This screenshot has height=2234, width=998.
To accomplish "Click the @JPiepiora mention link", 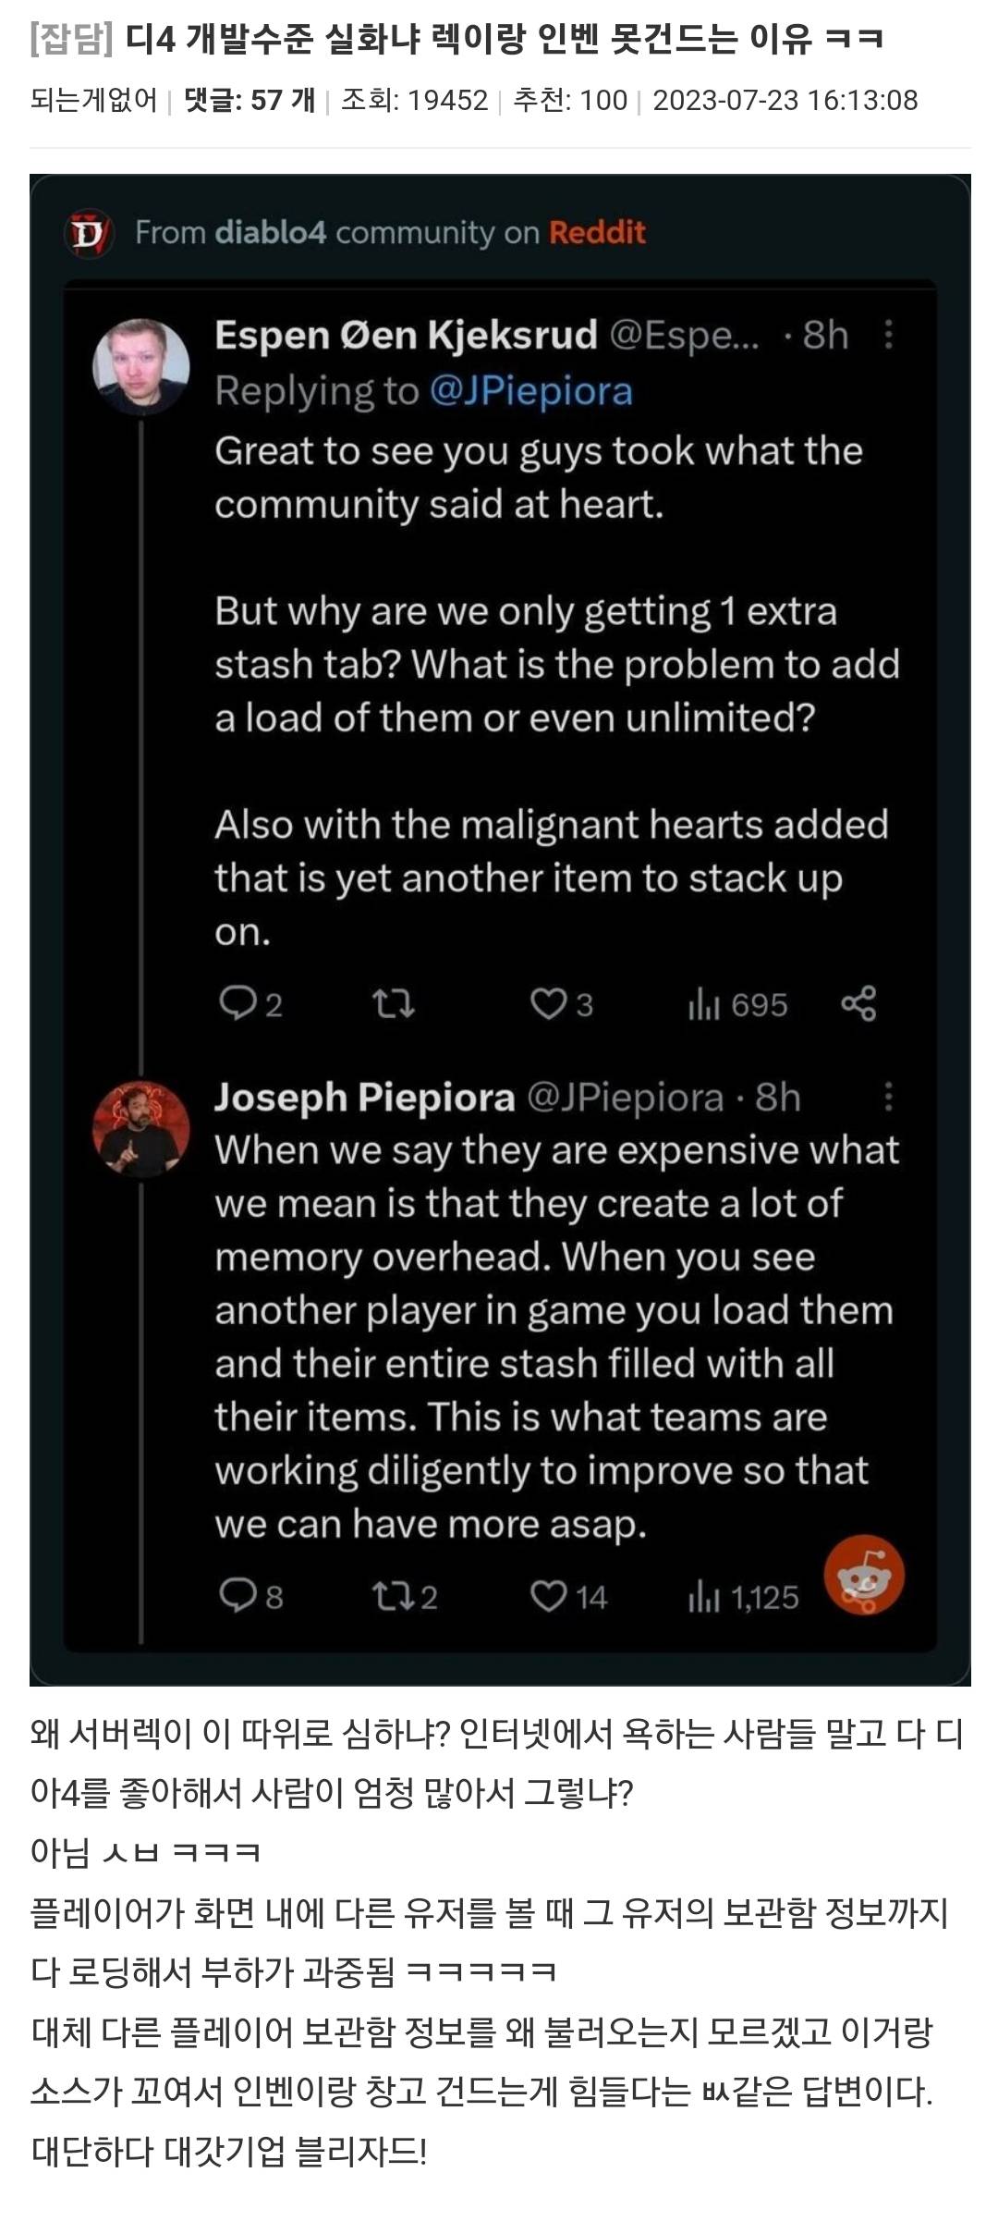I will click(x=531, y=391).
